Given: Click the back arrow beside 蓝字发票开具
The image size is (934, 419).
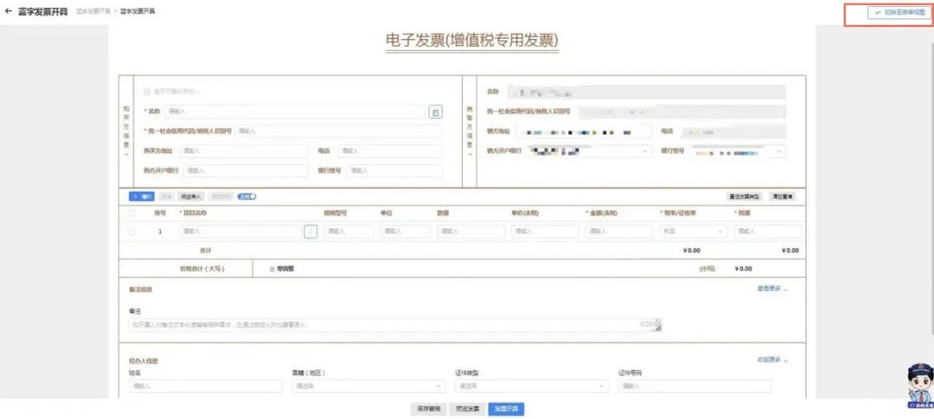Looking at the screenshot, I should point(9,12).
